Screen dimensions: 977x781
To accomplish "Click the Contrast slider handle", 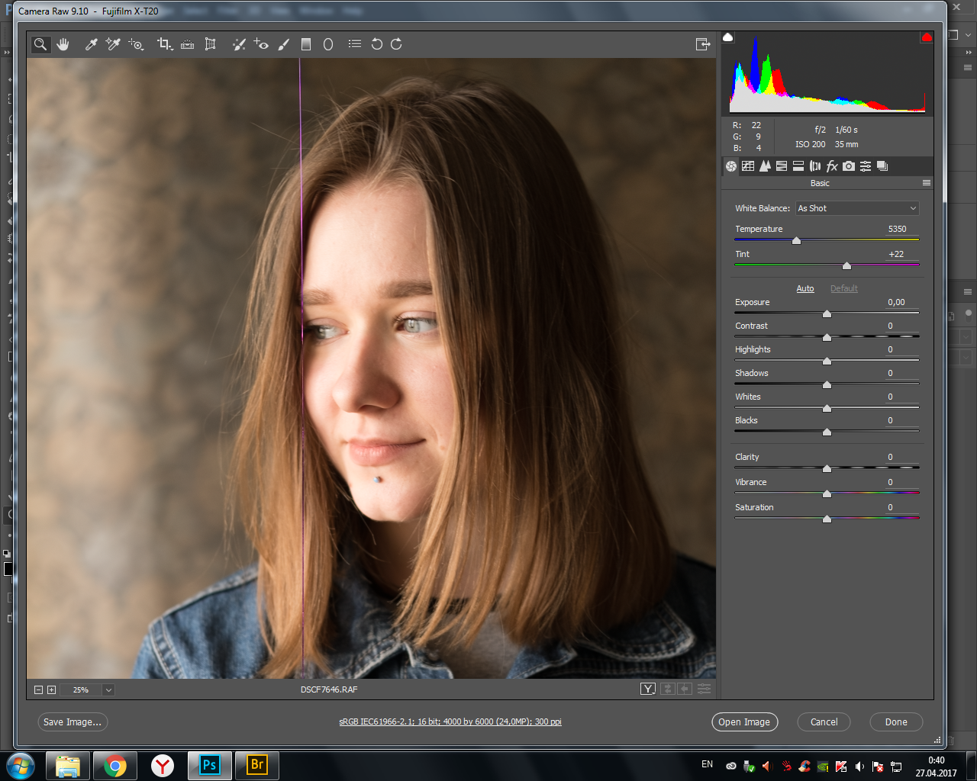I will pos(827,337).
